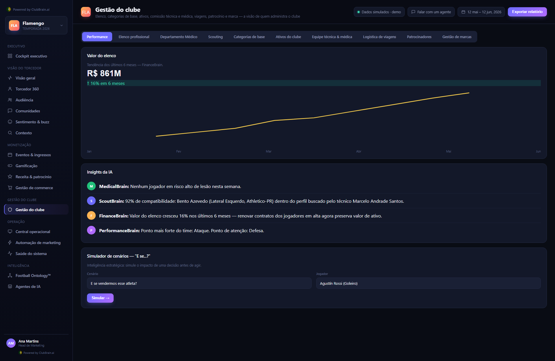
Task: Open the Cenário dropdown
Action: click(199, 283)
